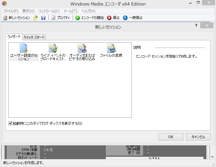This screenshot has width=216, height=167.
Task: Click the DRM 保護 label in main window
Action: (x=29, y=150)
